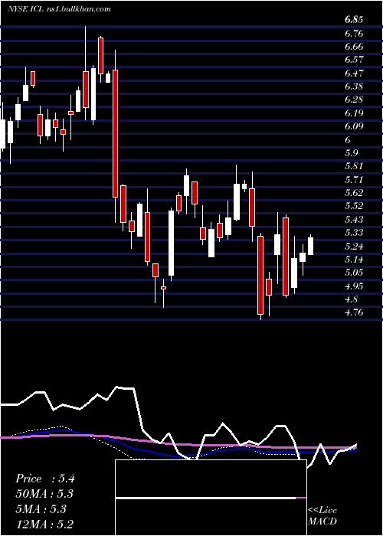The image size is (383, 536).
Task: Click the lowest red candle near 4.76
Action: coord(260,275)
